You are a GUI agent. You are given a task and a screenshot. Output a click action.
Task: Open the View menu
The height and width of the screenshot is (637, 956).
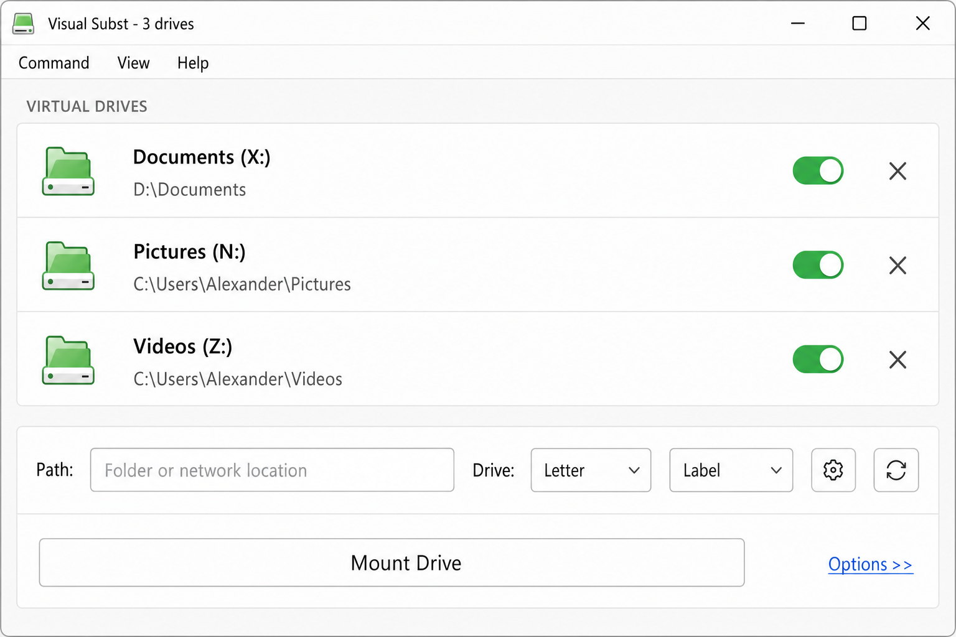[134, 63]
